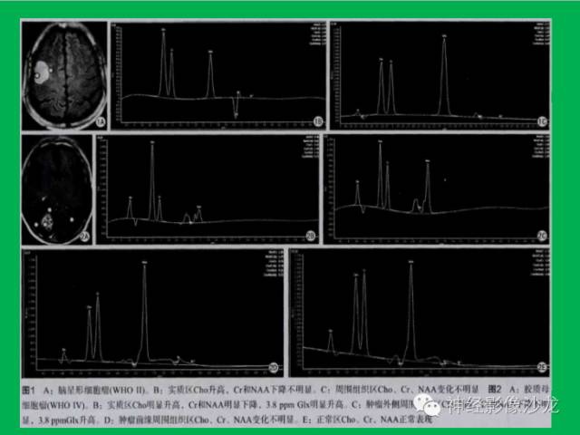Select the circled 1C panel label
Screen dimensions: 580x435
pos(542,121)
